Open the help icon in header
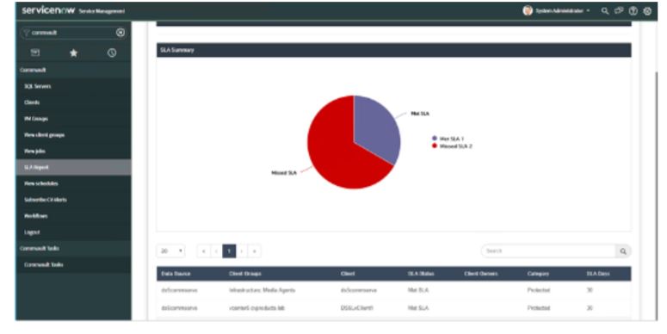This screenshot has width=667, height=334. [x=633, y=11]
